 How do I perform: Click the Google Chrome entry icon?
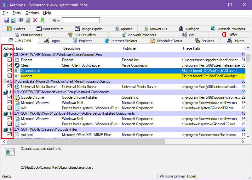point(17,97)
